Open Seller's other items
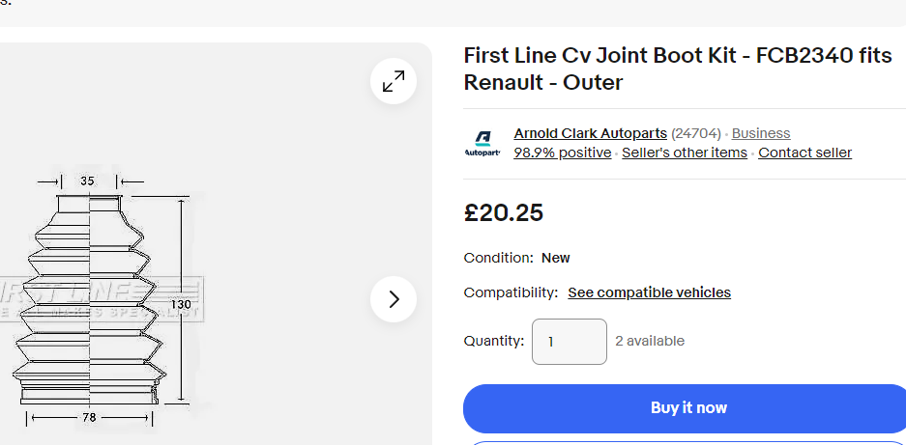The image size is (906, 445). 685,153
